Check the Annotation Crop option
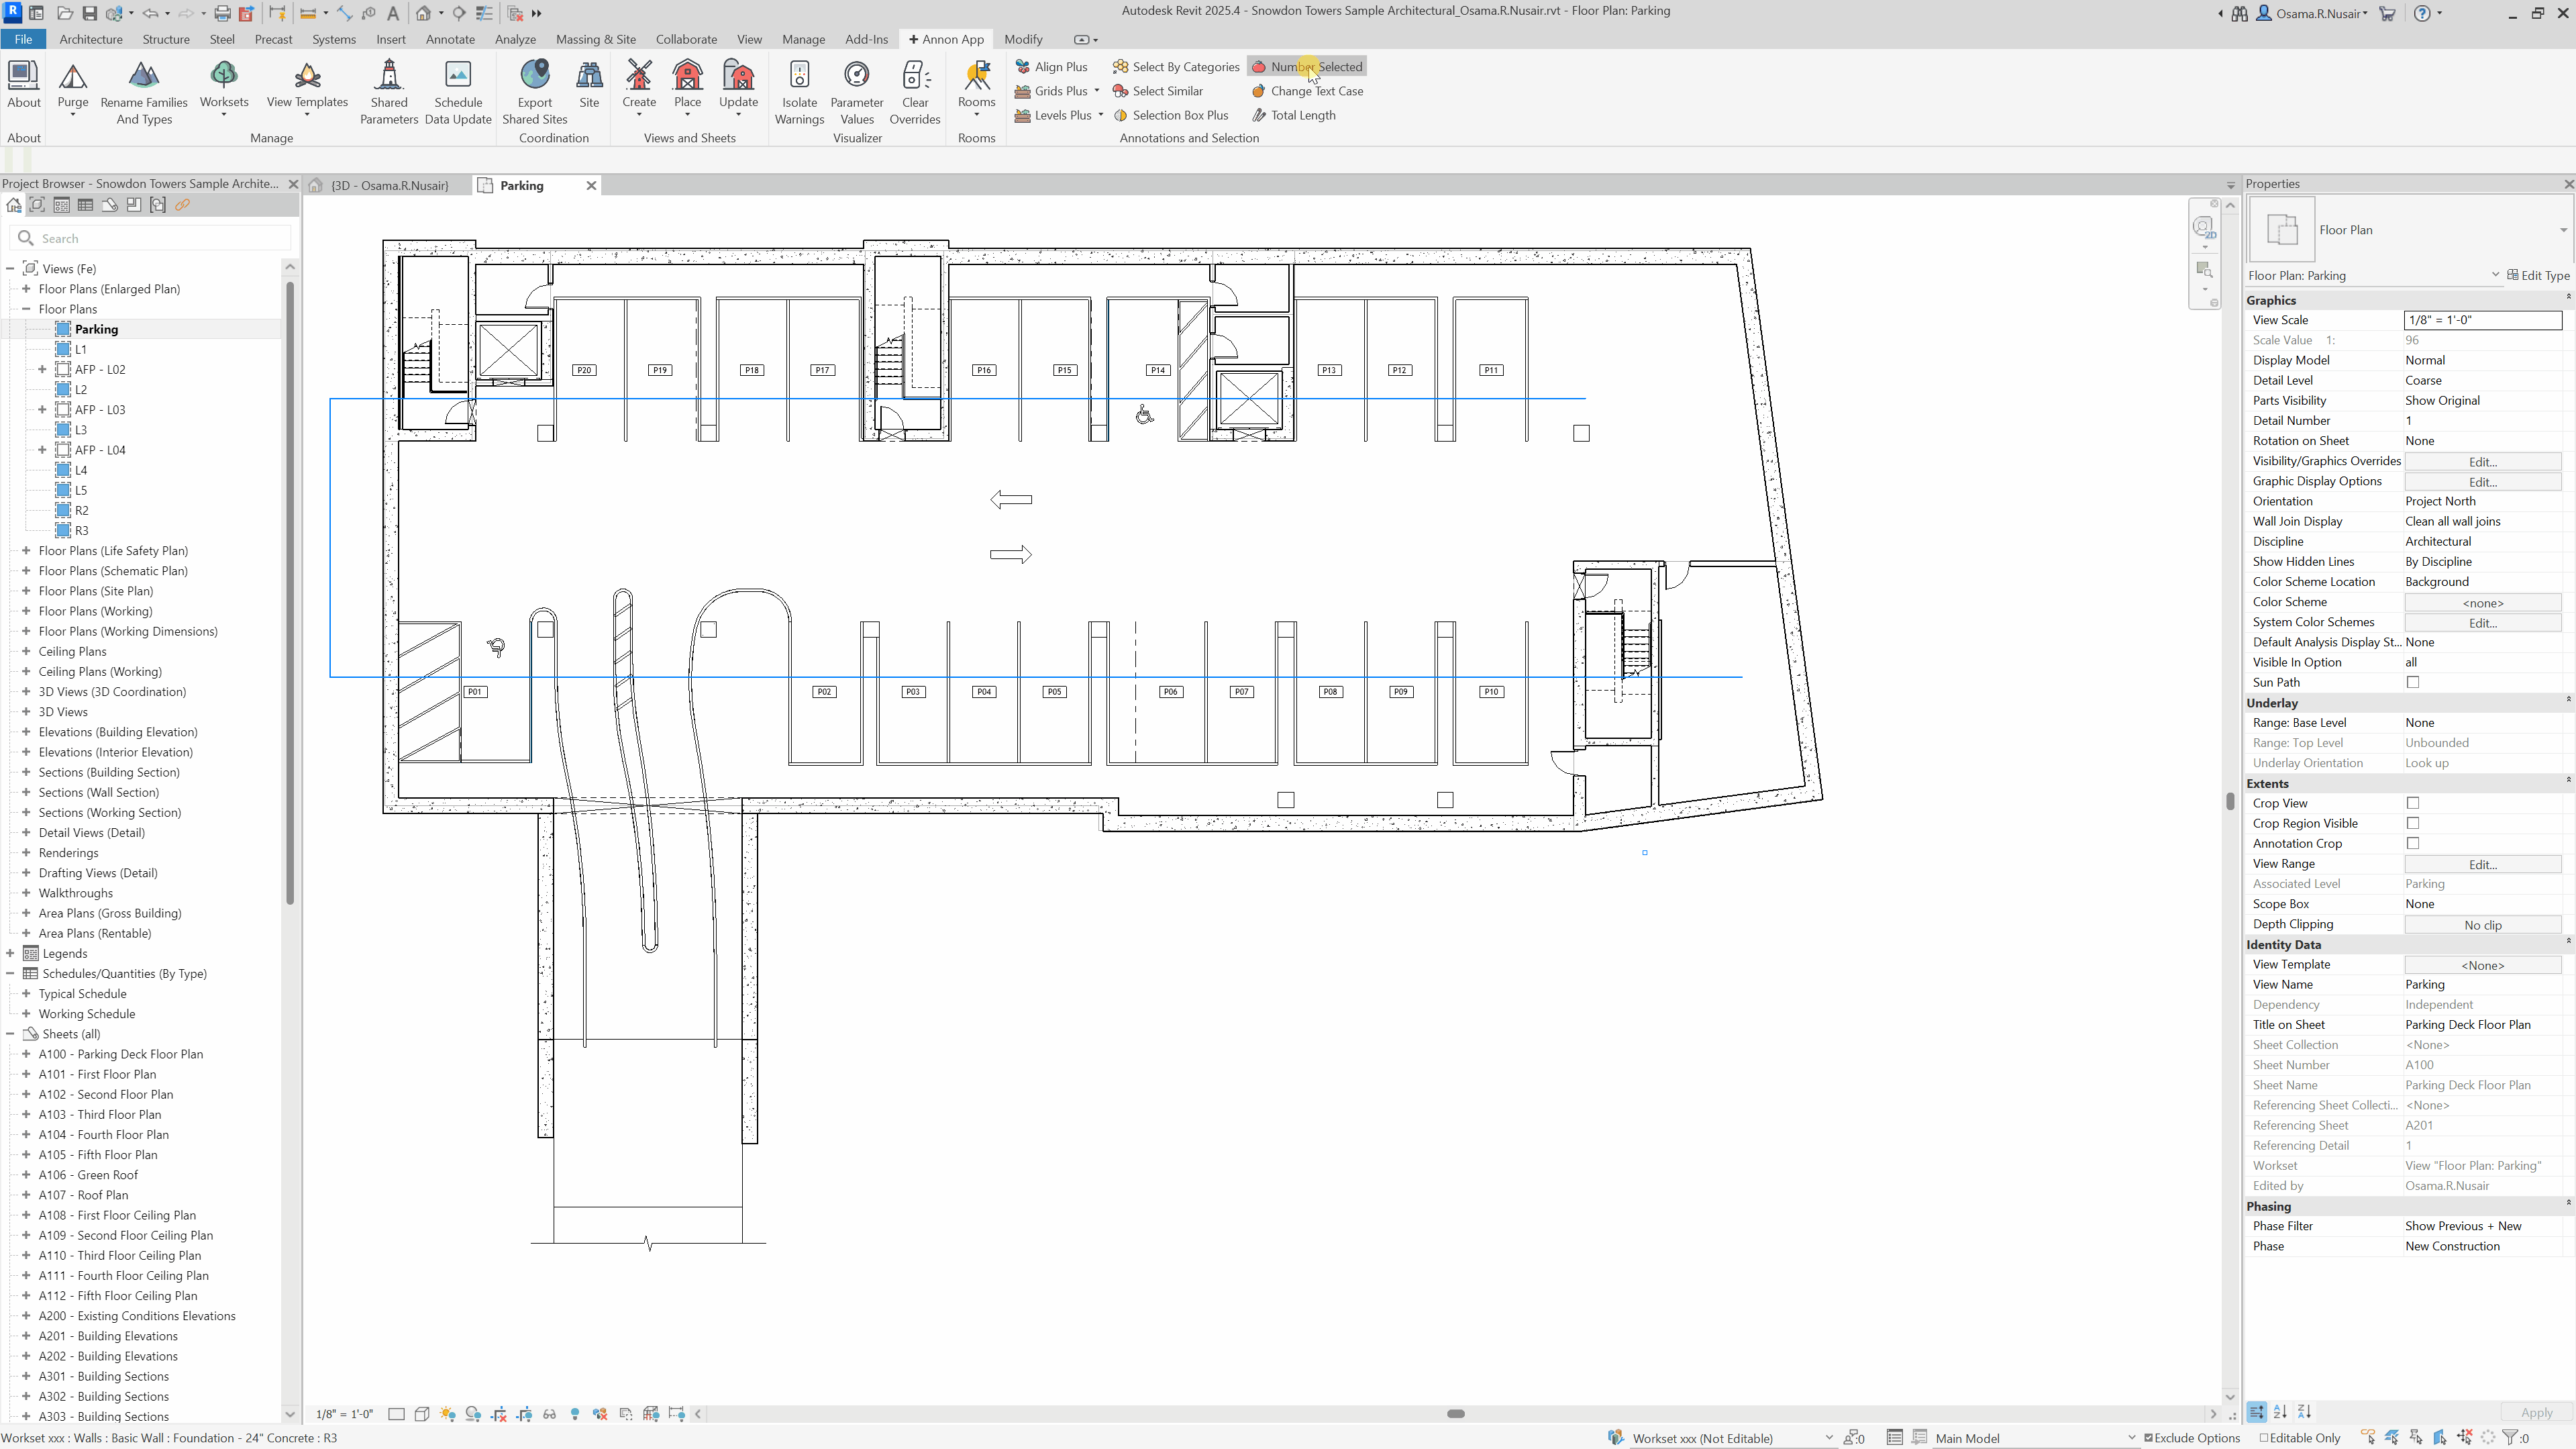The image size is (2576, 1449). click(2413, 843)
